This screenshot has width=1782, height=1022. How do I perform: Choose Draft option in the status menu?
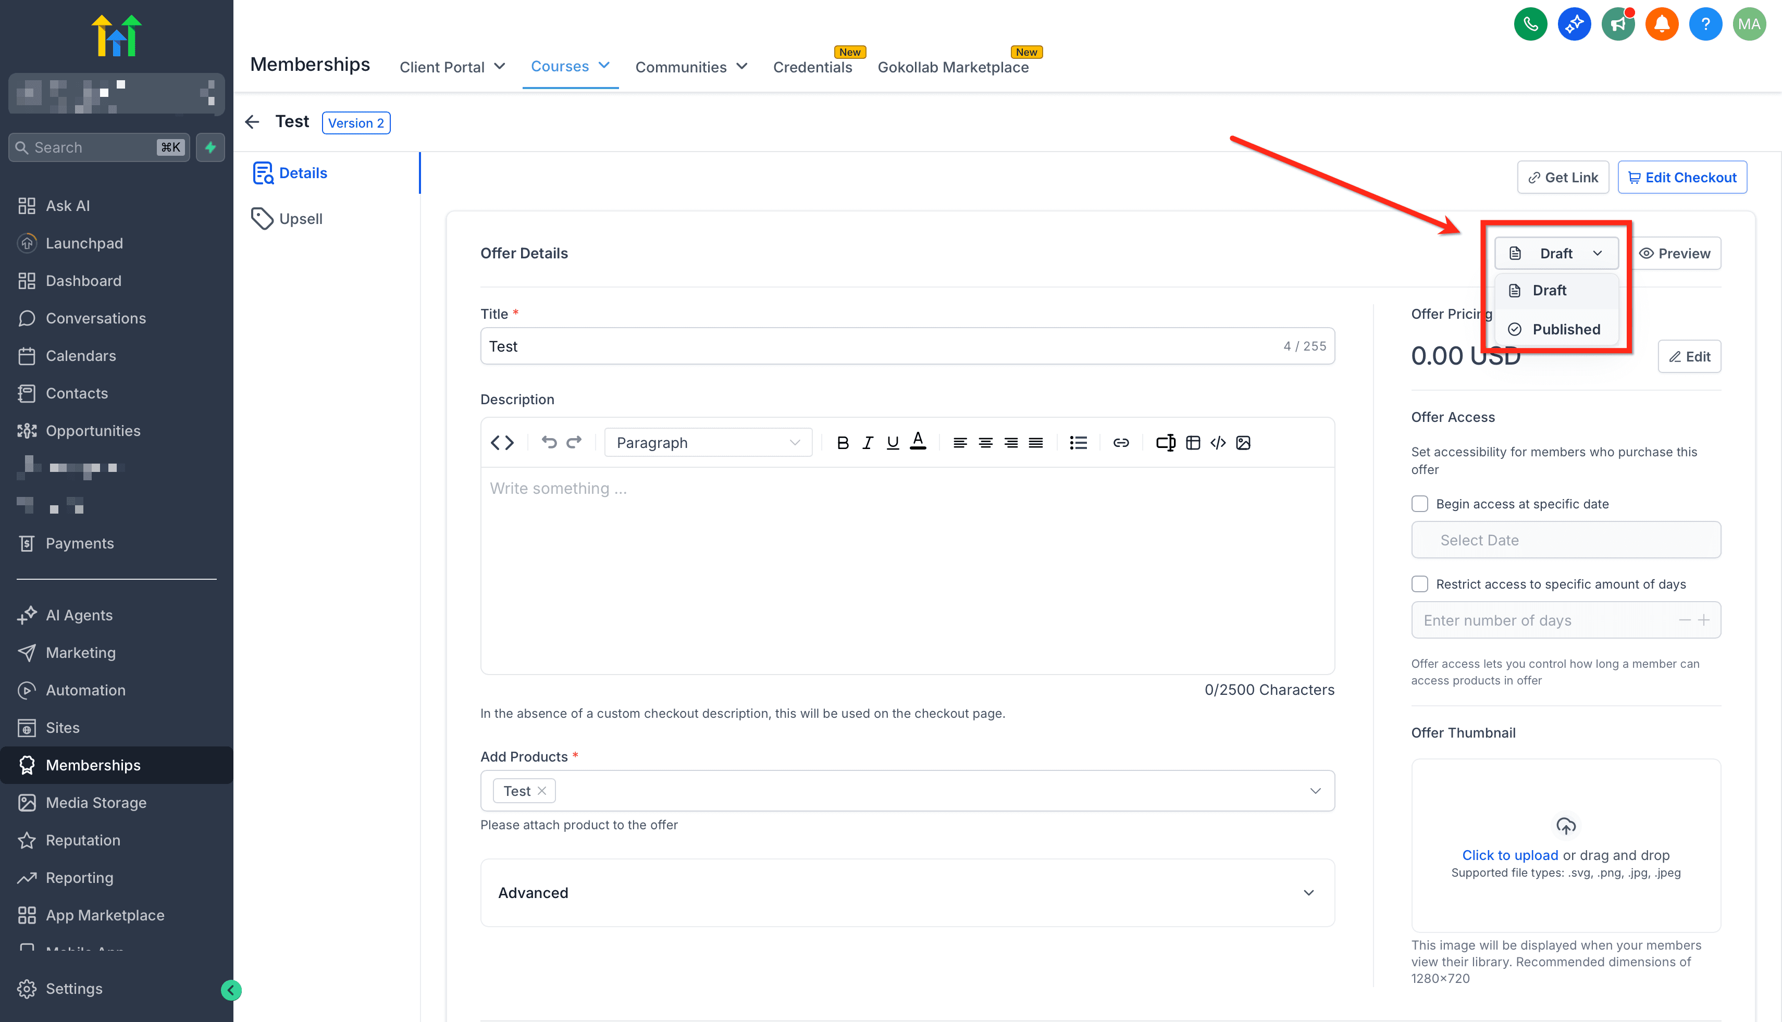click(x=1556, y=291)
